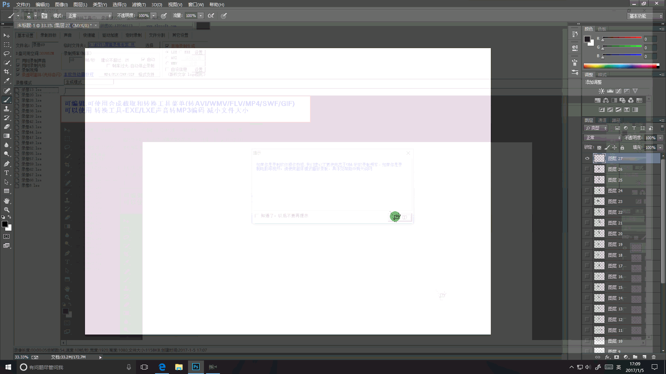Select the Brush tool in toolbar

(x=7, y=100)
